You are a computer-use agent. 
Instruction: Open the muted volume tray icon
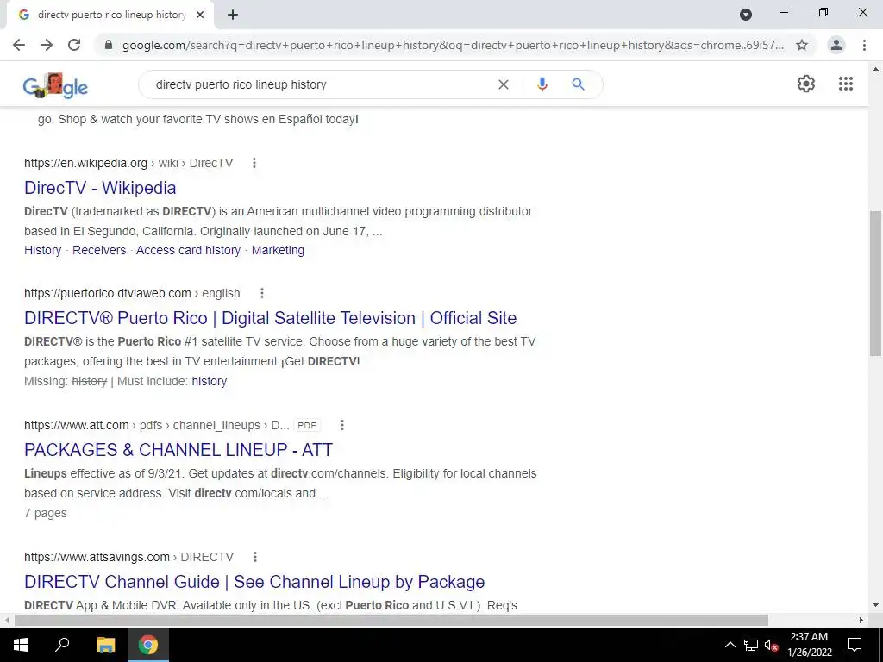click(772, 645)
